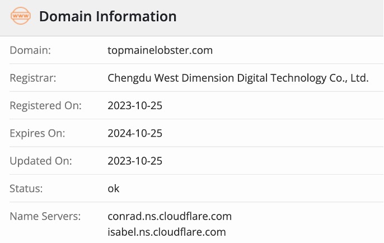The image size is (384, 243).
Task: Click the Registered On date 2023-10-25
Action: pos(135,106)
